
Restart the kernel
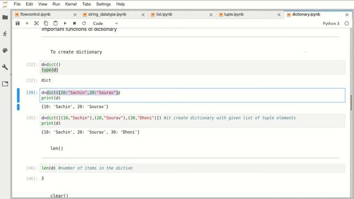coord(84,23)
